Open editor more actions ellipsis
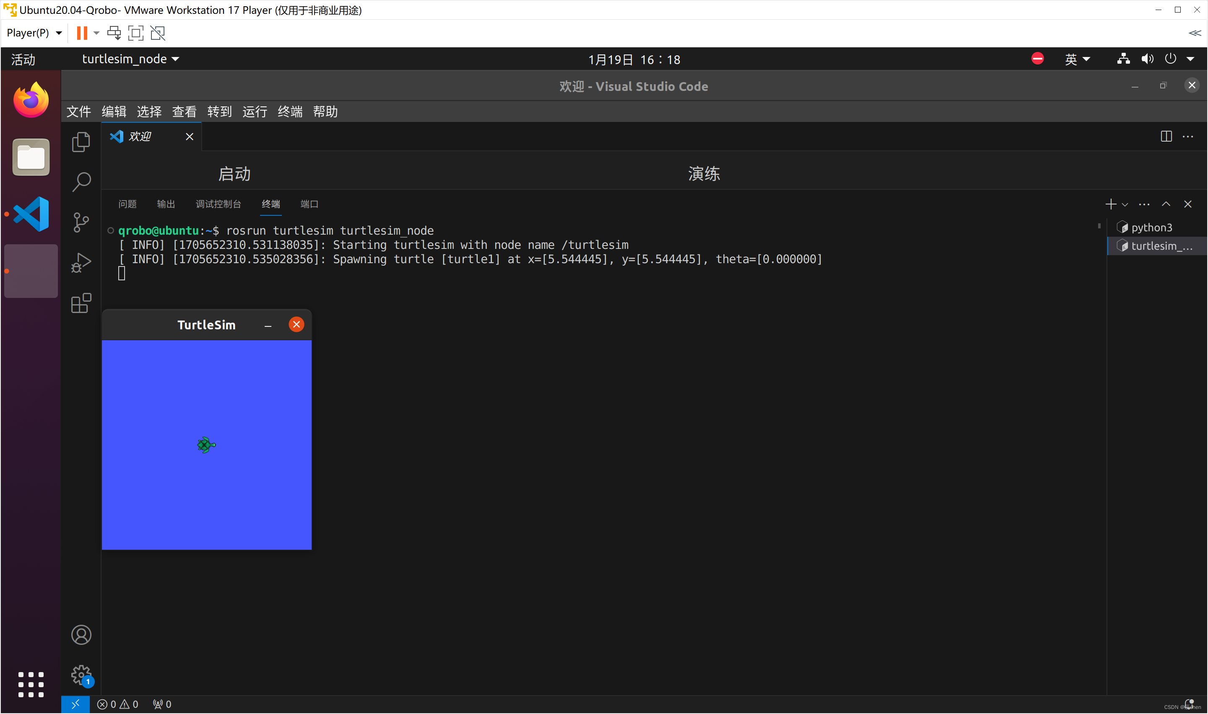Screen dimensions: 1208x714 pos(1188,137)
